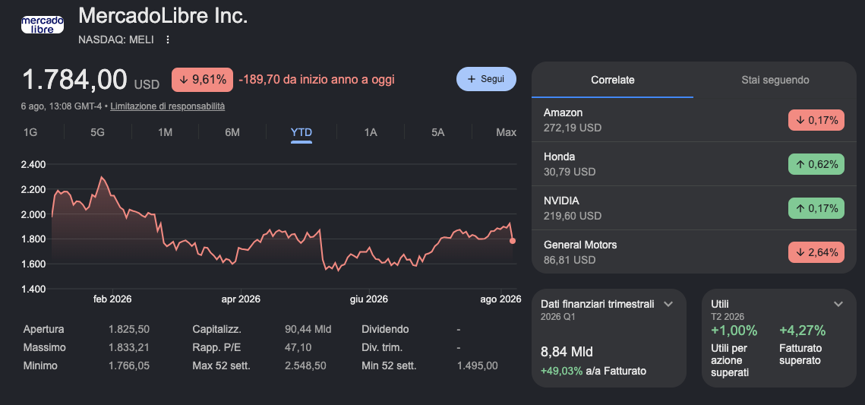This screenshot has width=865, height=405.
Task: Click NVIDIA's green 0,17% change badge
Action: [x=816, y=208]
